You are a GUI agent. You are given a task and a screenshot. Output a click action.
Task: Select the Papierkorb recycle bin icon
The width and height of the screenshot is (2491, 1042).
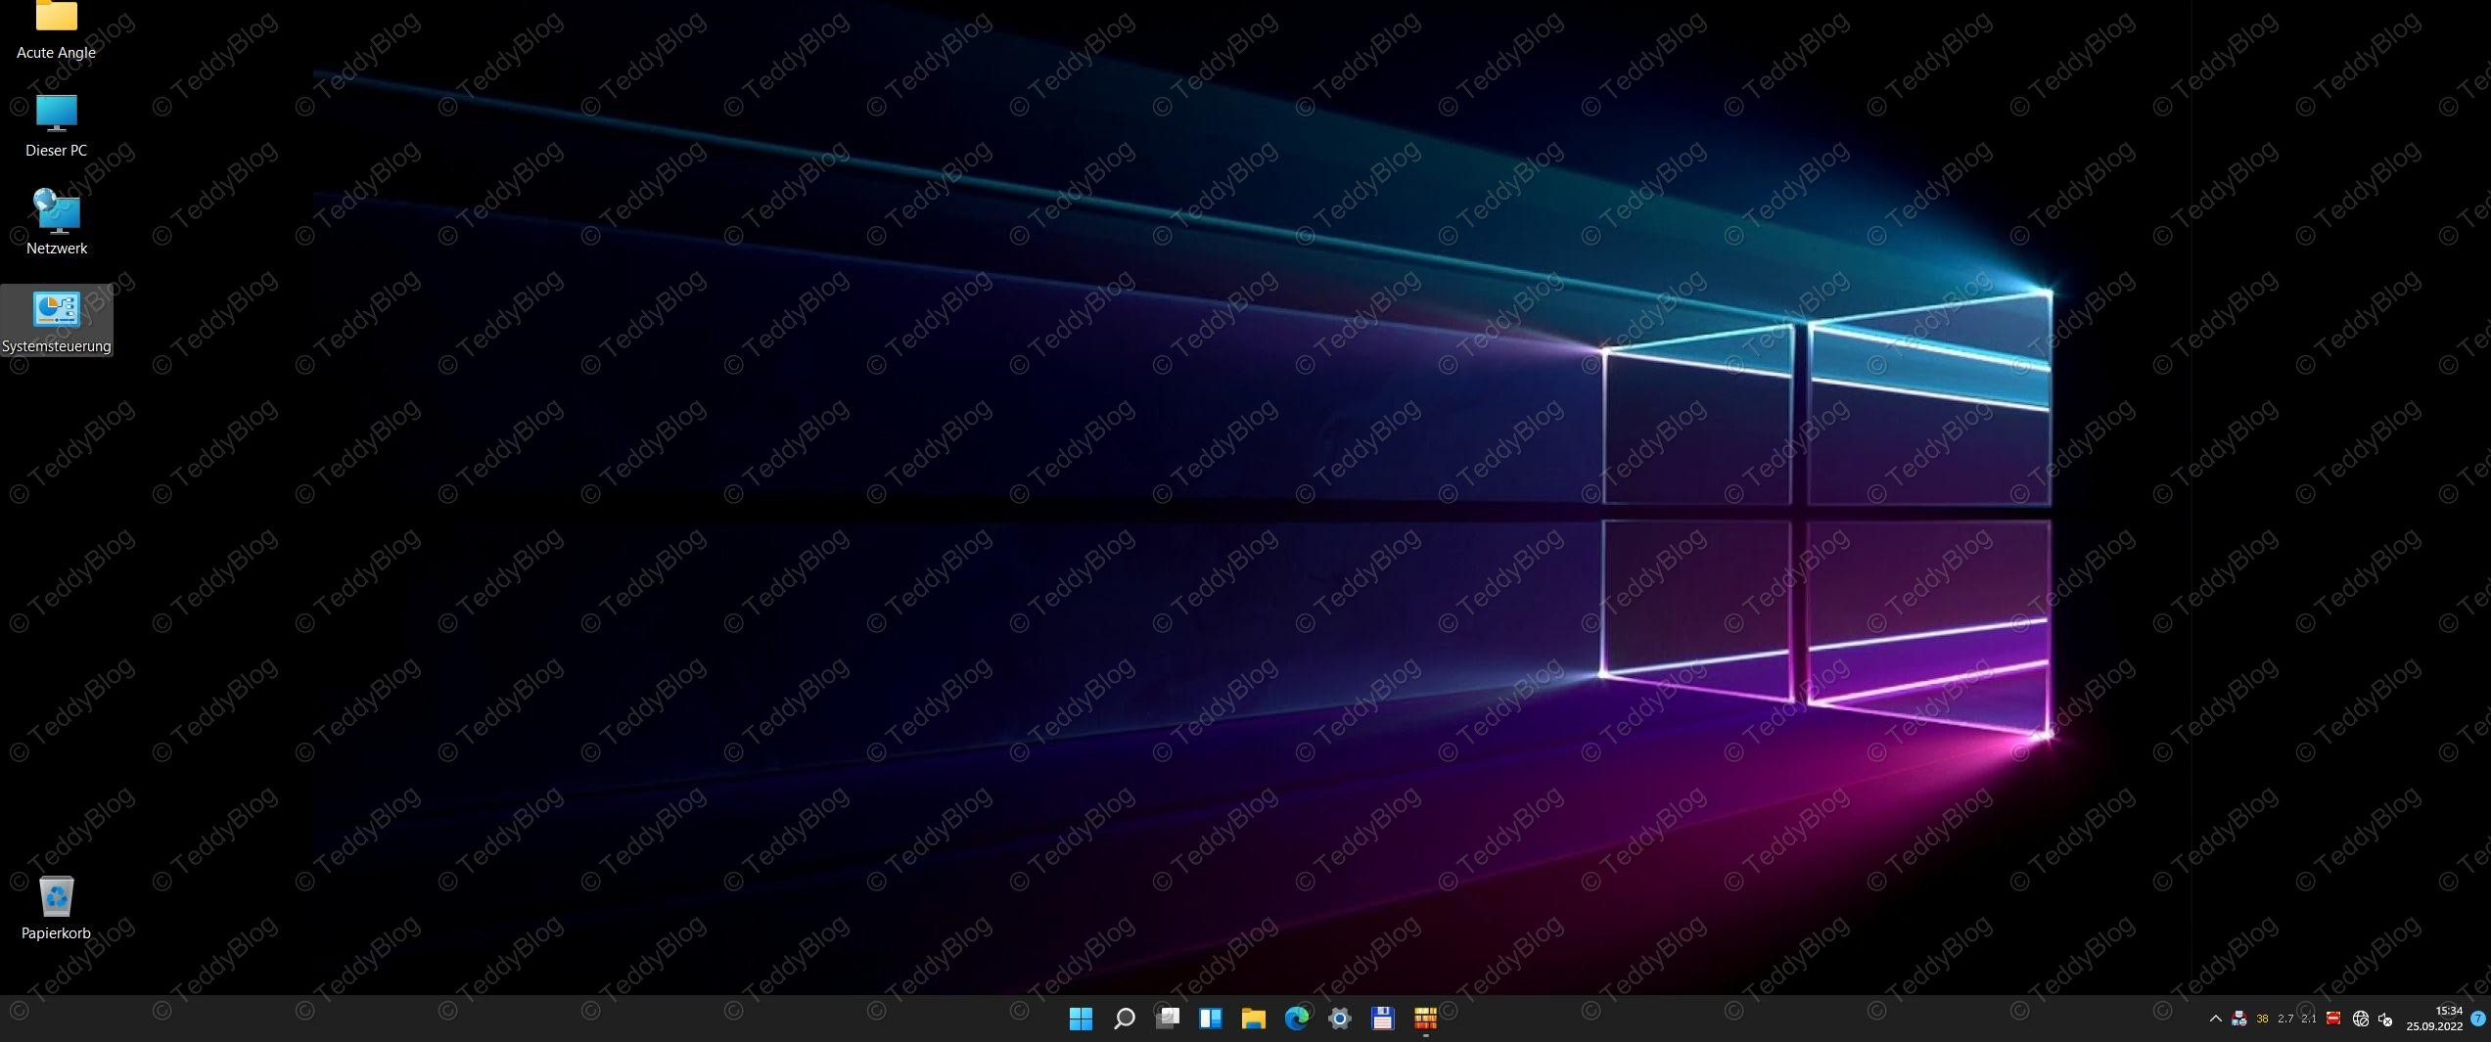[x=56, y=908]
